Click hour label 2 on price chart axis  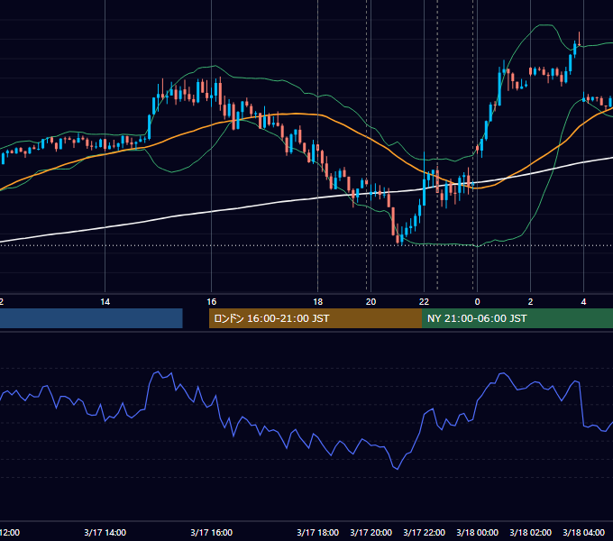point(530,302)
